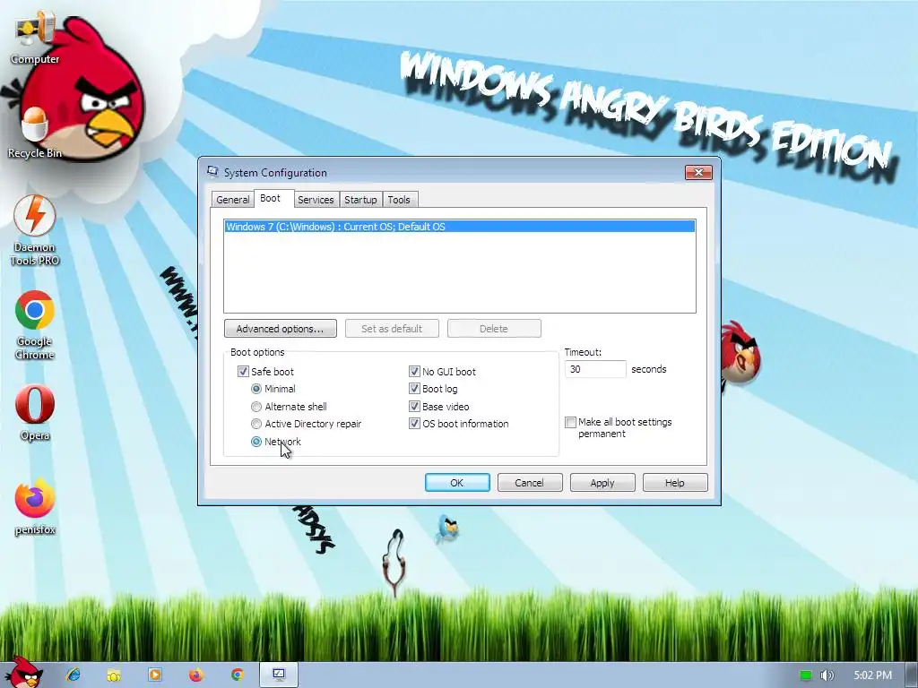Image resolution: width=918 pixels, height=688 pixels.
Task: Confirm with the OK button
Action: coord(457,483)
